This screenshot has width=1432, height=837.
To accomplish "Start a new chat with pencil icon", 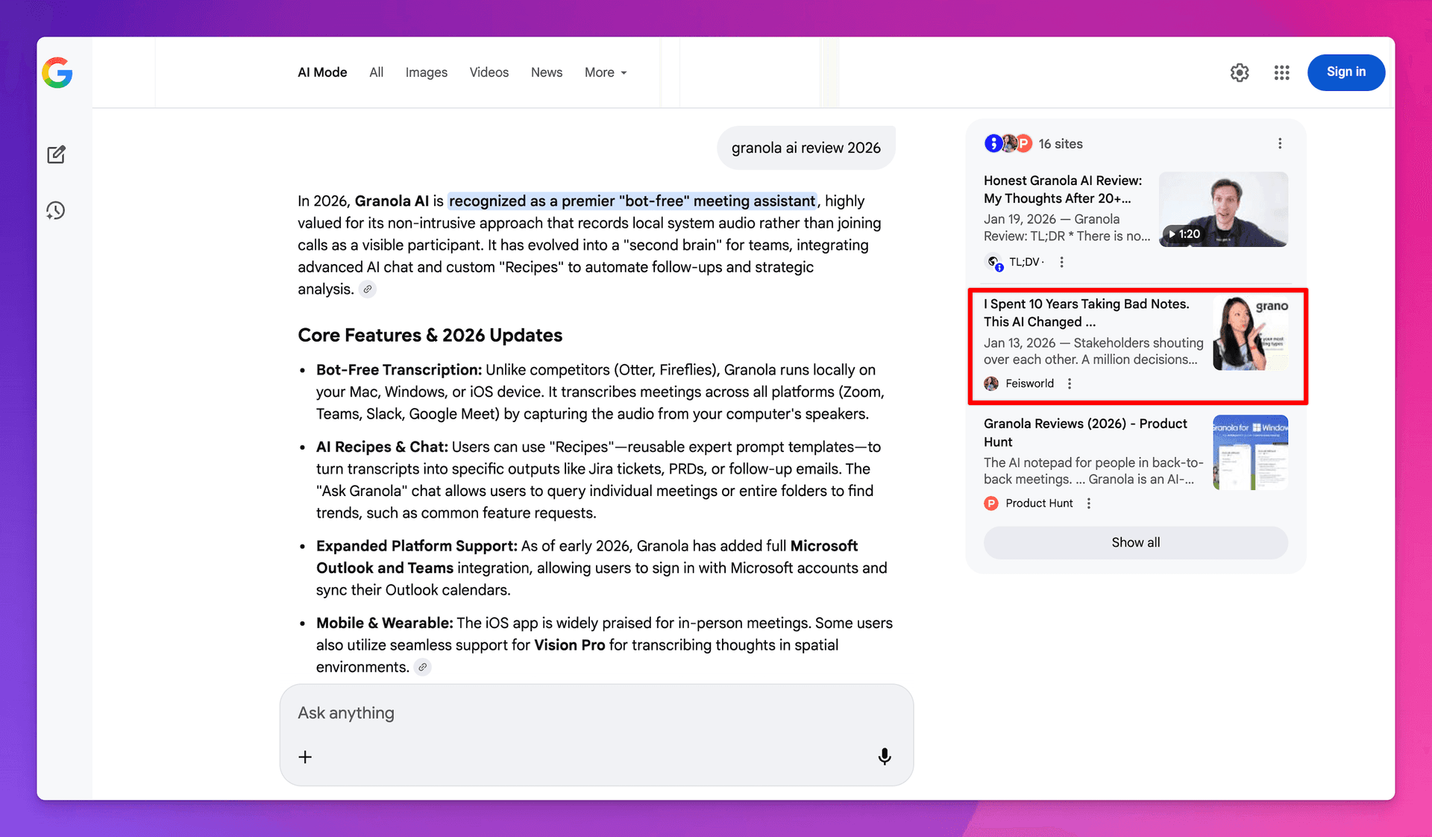I will (x=57, y=154).
